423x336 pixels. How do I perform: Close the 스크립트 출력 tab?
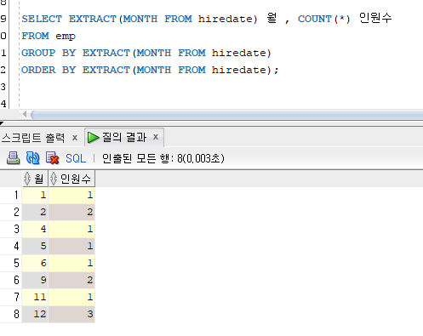pos(75,138)
